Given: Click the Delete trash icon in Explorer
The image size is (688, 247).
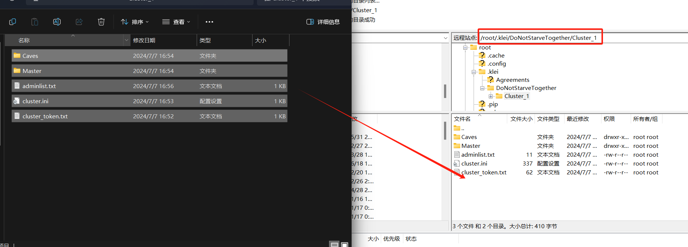Looking at the screenshot, I should 101,22.
